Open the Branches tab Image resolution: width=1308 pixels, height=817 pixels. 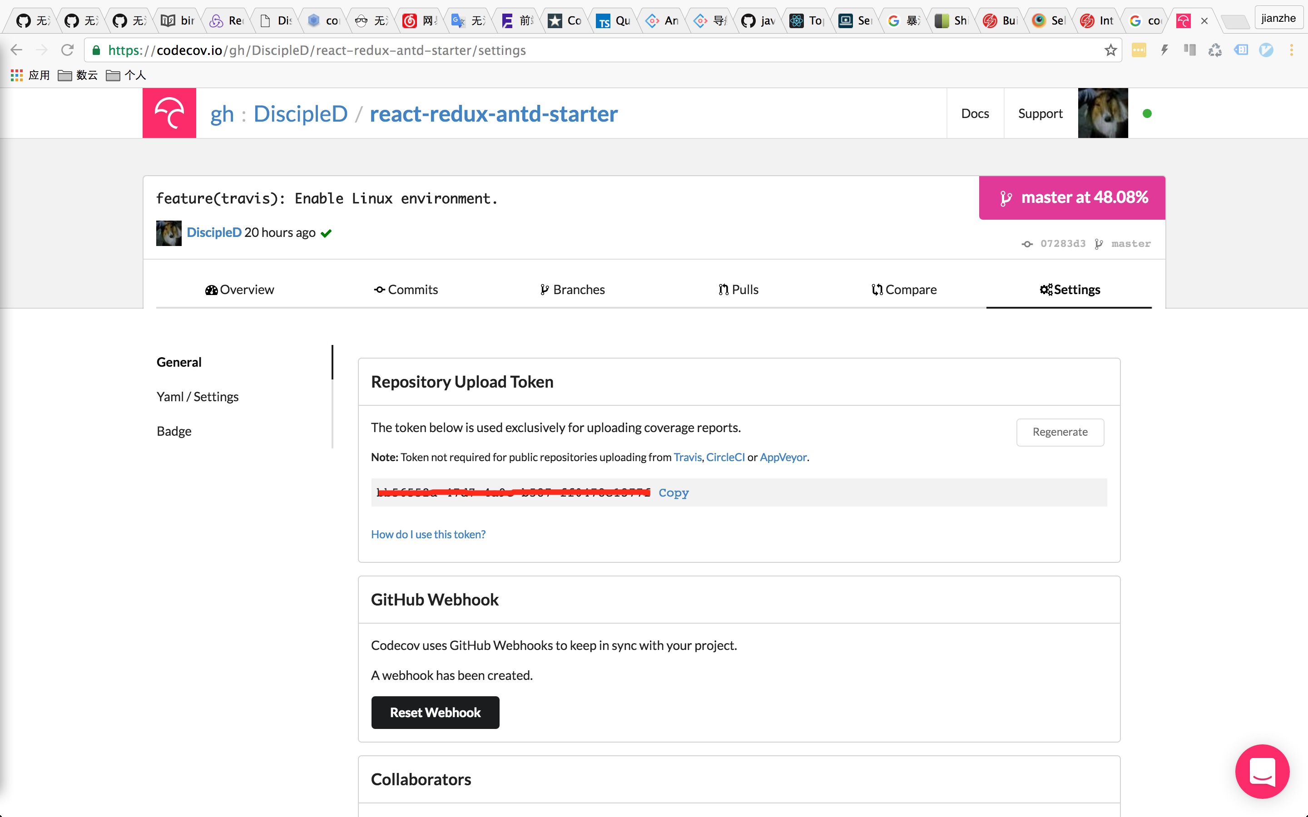point(572,290)
